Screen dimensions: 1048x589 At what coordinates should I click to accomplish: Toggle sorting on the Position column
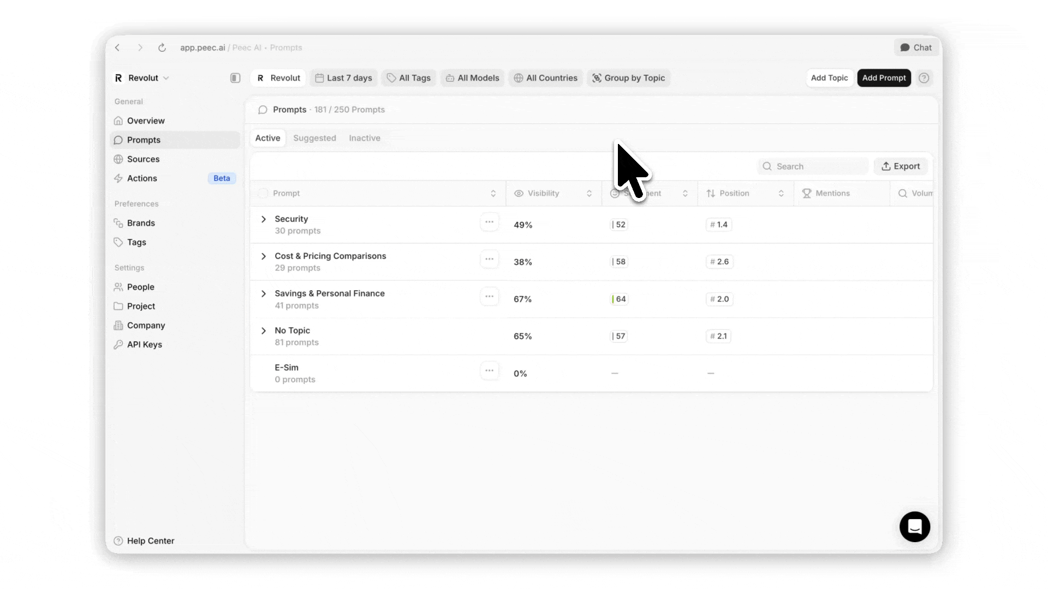click(x=782, y=193)
